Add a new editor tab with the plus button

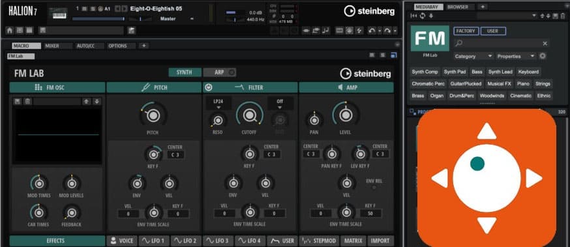[x=144, y=46]
